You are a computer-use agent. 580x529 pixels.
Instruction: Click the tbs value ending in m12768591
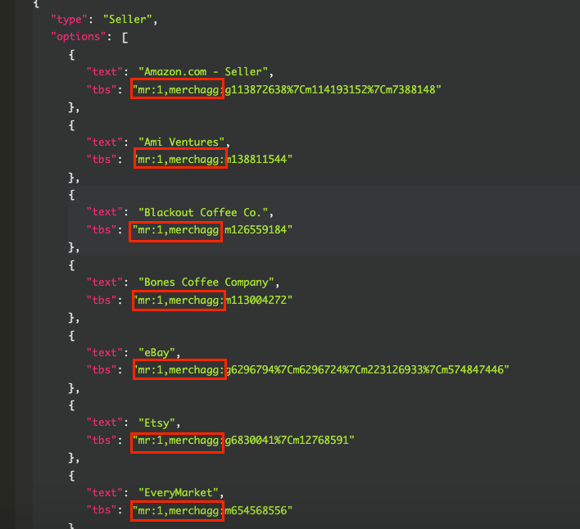pyautogui.click(x=243, y=440)
